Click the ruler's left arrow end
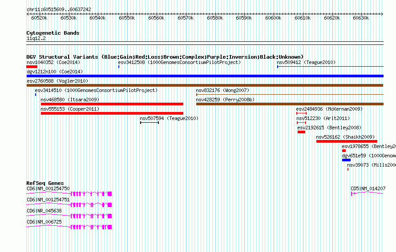The width and height of the screenshot is (396, 252). 28,14
